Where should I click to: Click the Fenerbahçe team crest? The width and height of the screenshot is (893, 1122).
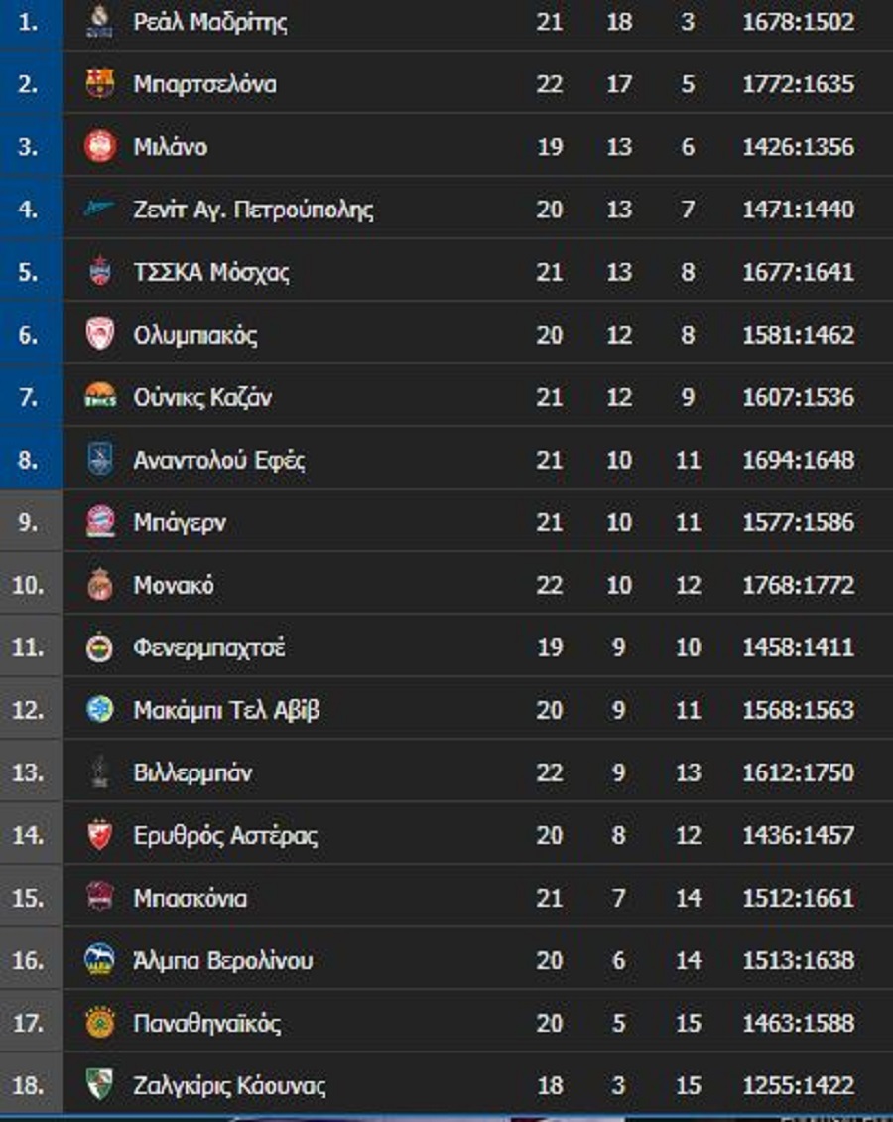99,647
